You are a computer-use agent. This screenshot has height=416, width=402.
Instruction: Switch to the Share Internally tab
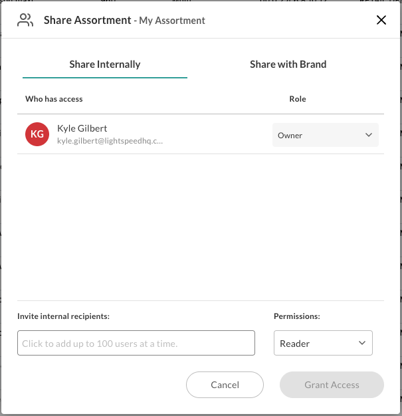click(105, 64)
